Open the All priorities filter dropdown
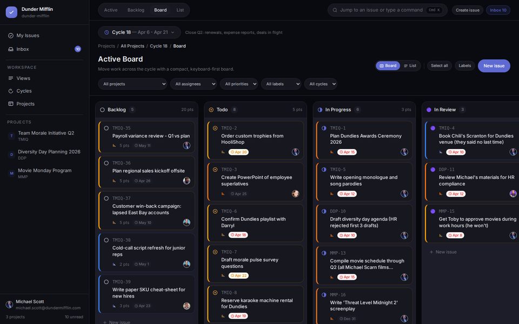 [239, 84]
